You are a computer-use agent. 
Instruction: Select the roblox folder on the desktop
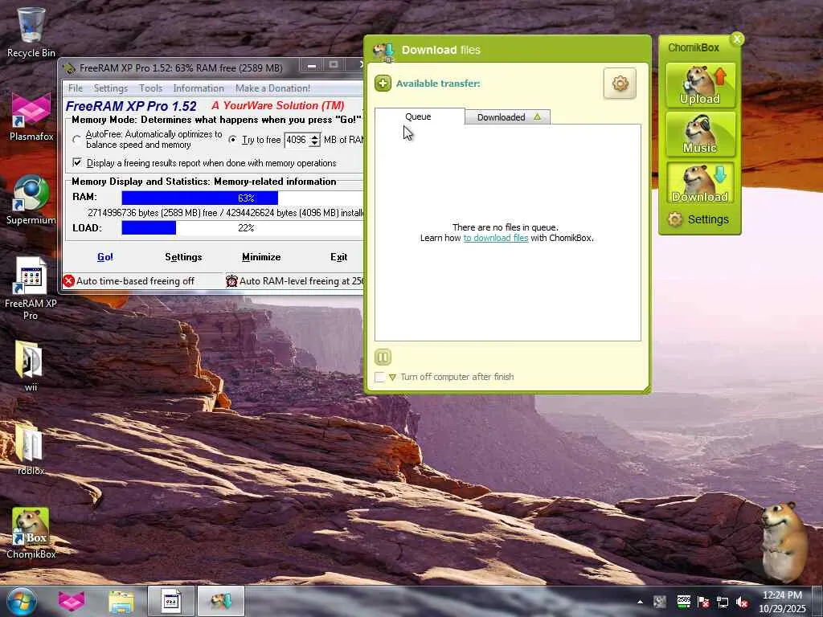click(x=31, y=449)
